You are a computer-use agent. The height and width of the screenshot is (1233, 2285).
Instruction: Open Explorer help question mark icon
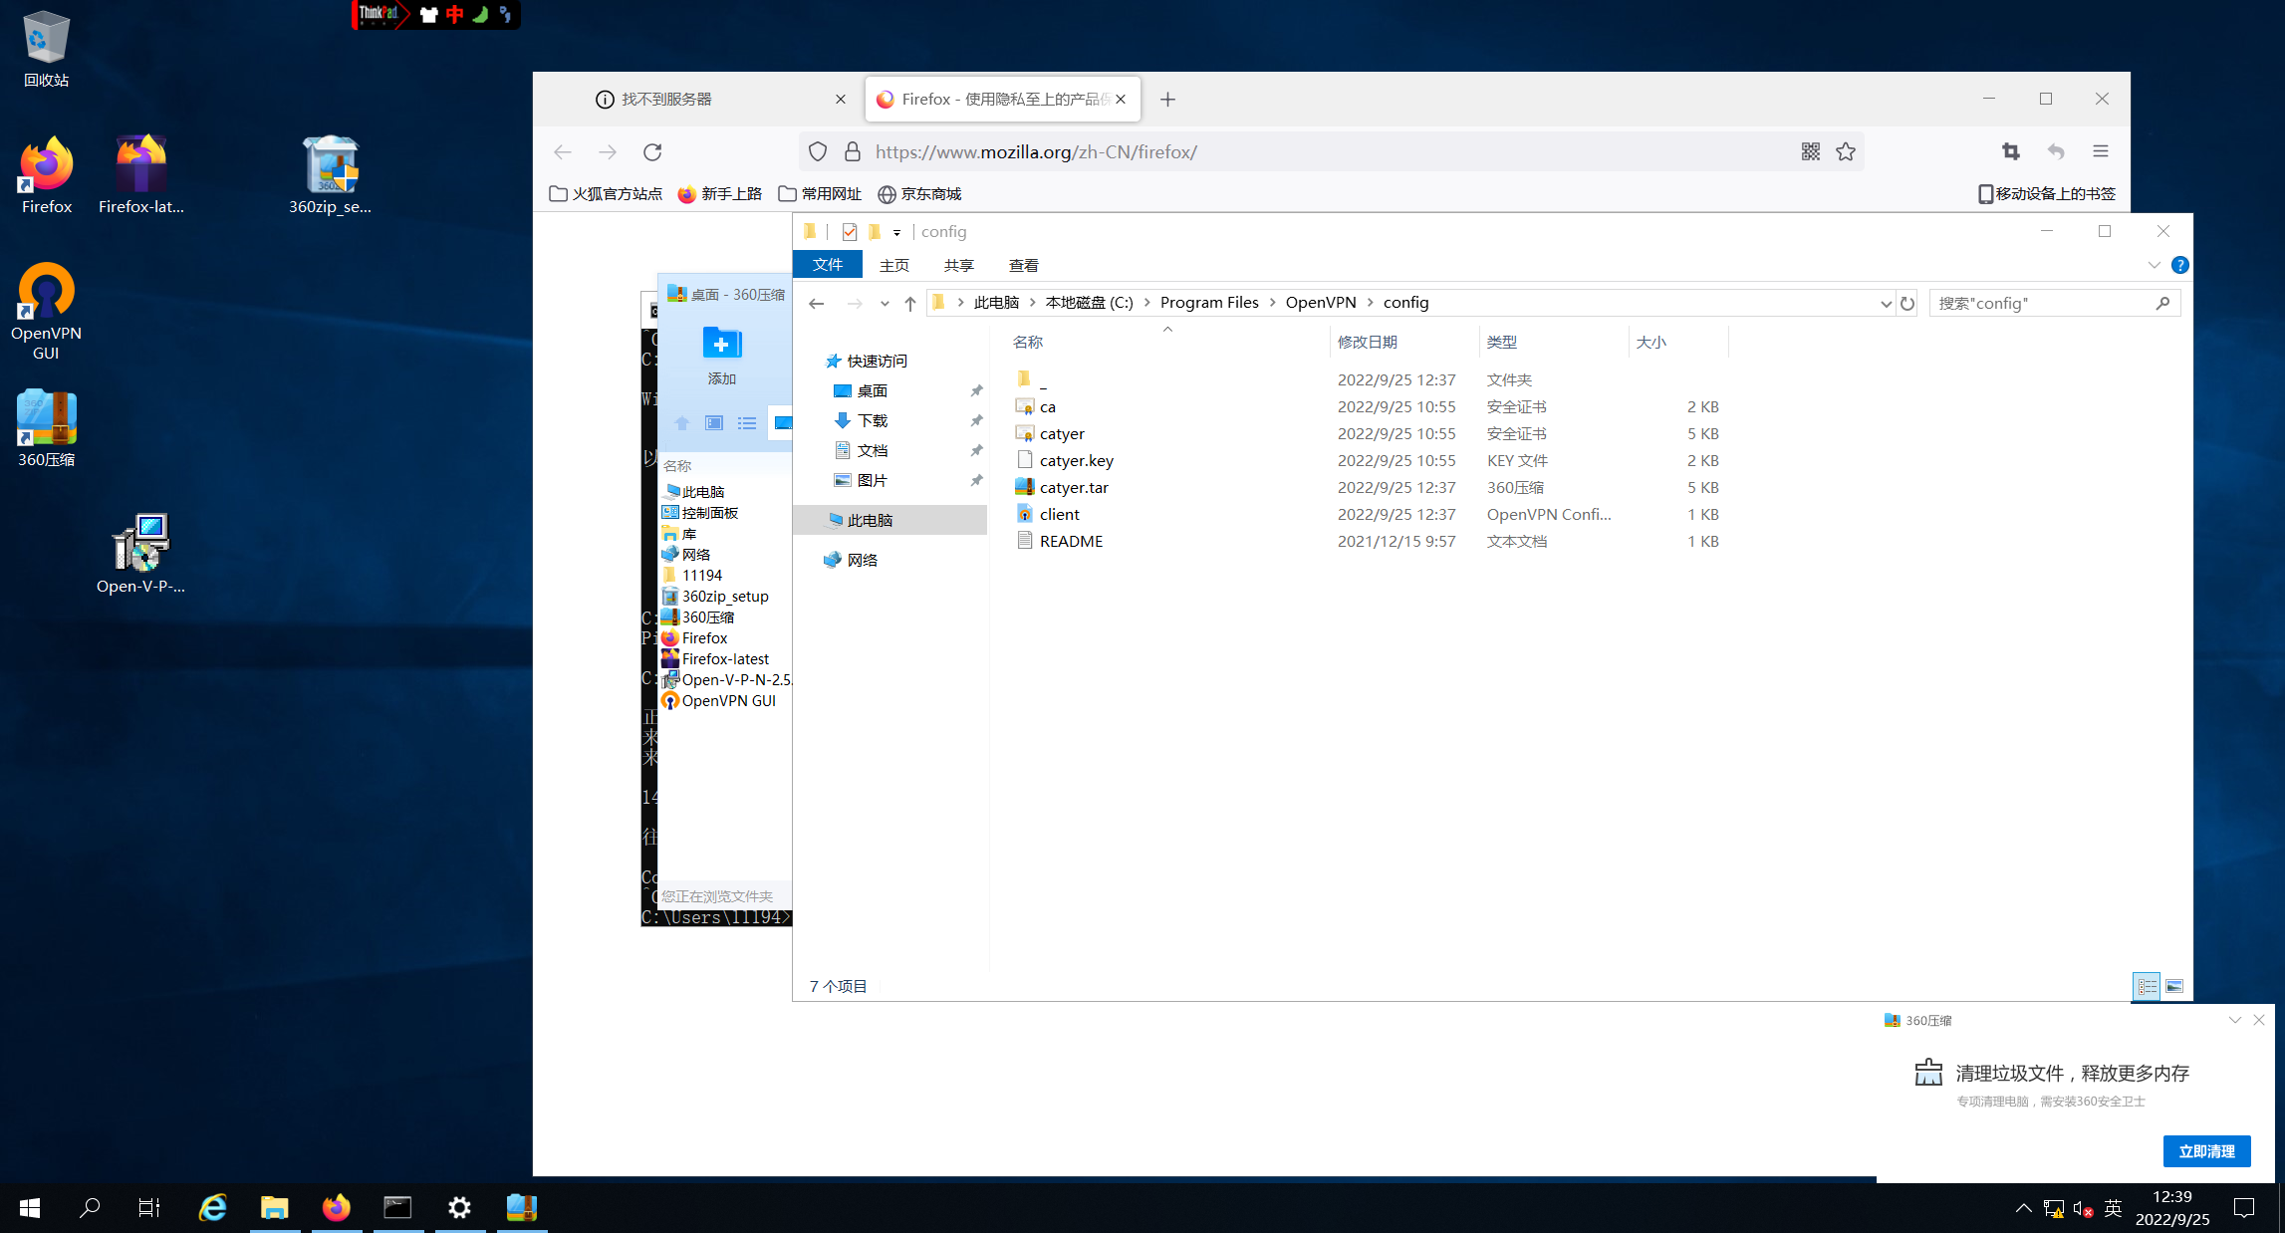point(2179,265)
